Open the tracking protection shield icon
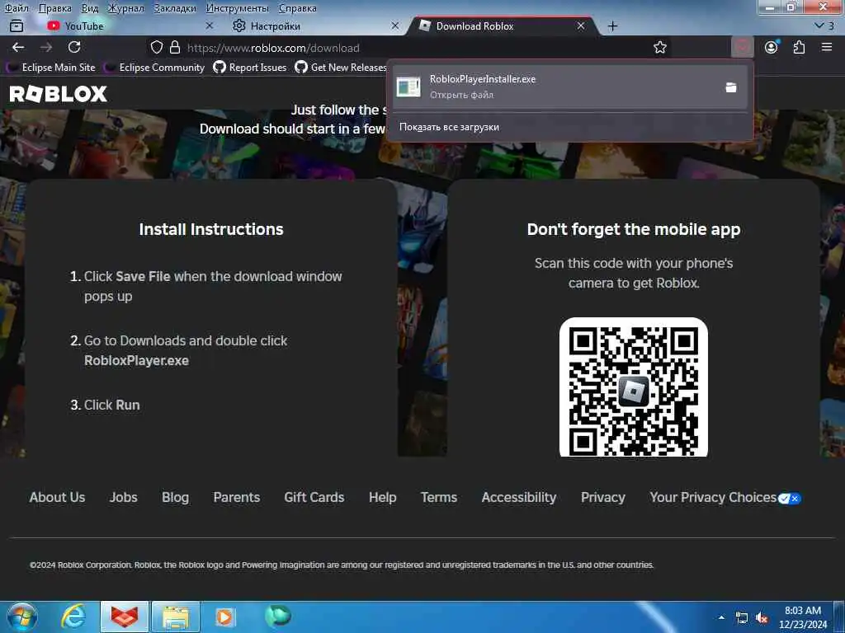 click(156, 47)
